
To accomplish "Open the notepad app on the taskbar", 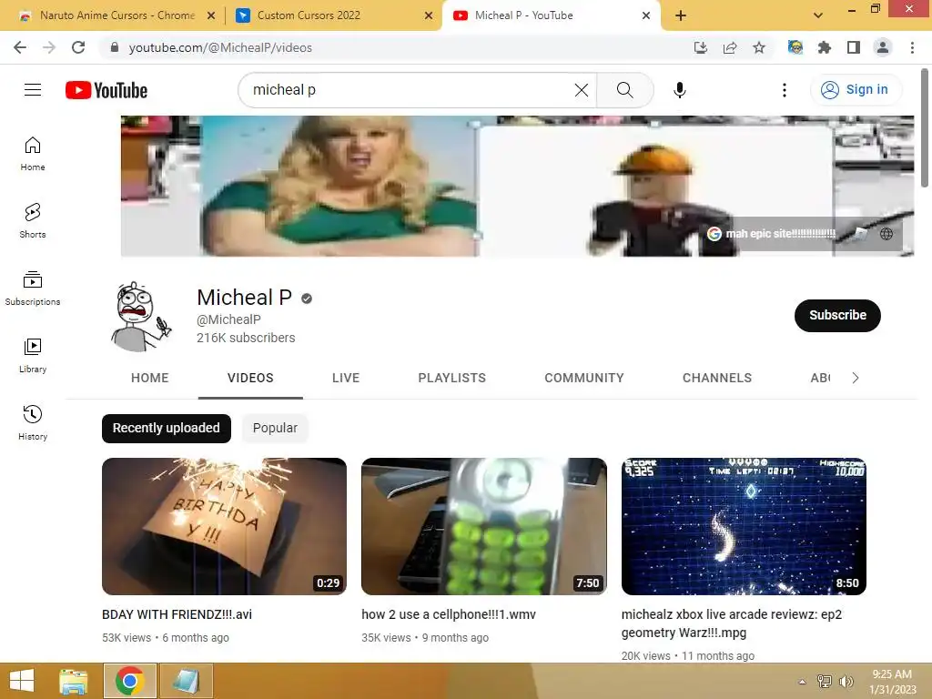I will [186, 681].
